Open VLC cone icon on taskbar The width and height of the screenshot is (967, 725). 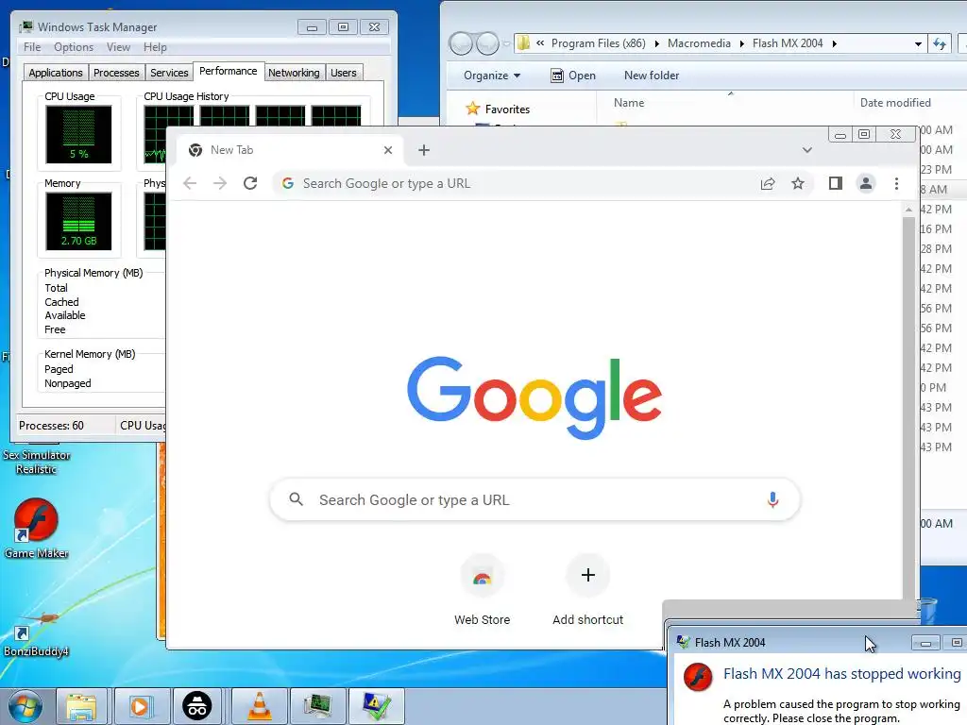259,706
